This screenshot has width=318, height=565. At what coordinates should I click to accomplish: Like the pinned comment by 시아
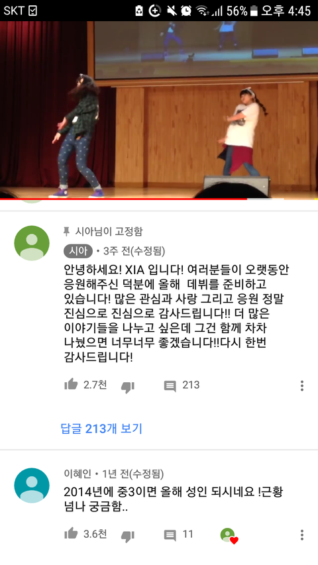point(71,384)
